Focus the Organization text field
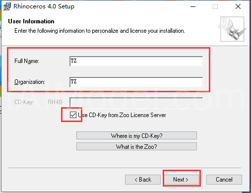Viewport: 251px width, 193px height. pos(136,82)
